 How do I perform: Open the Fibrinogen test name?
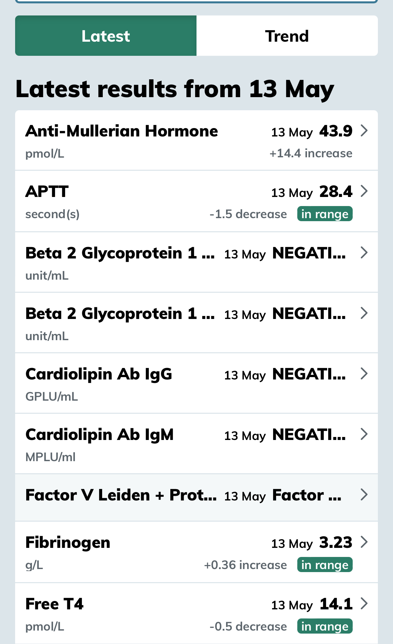click(68, 542)
